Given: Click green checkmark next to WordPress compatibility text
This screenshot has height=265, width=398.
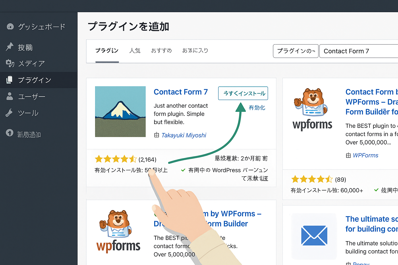Looking at the screenshot, I should pos(183,170).
